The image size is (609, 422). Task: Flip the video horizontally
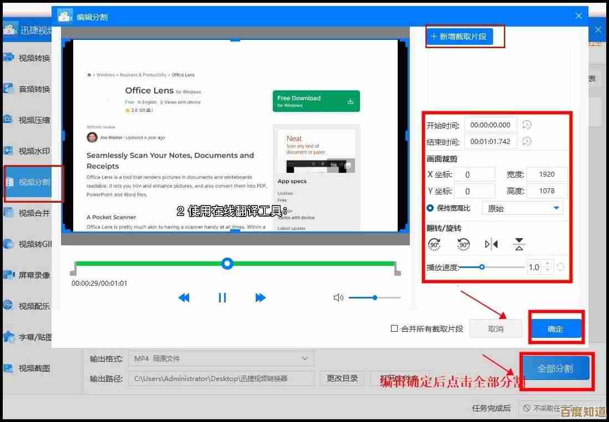[x=491, y=244]
